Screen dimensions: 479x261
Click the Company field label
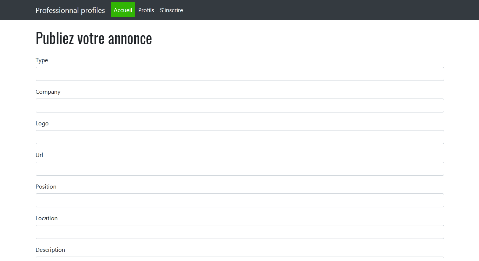click(48, 92)
